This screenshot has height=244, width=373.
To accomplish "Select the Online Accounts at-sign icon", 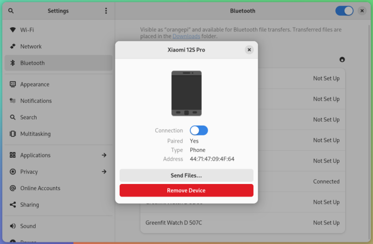I will pyautogui.click(x=13, y=188).
